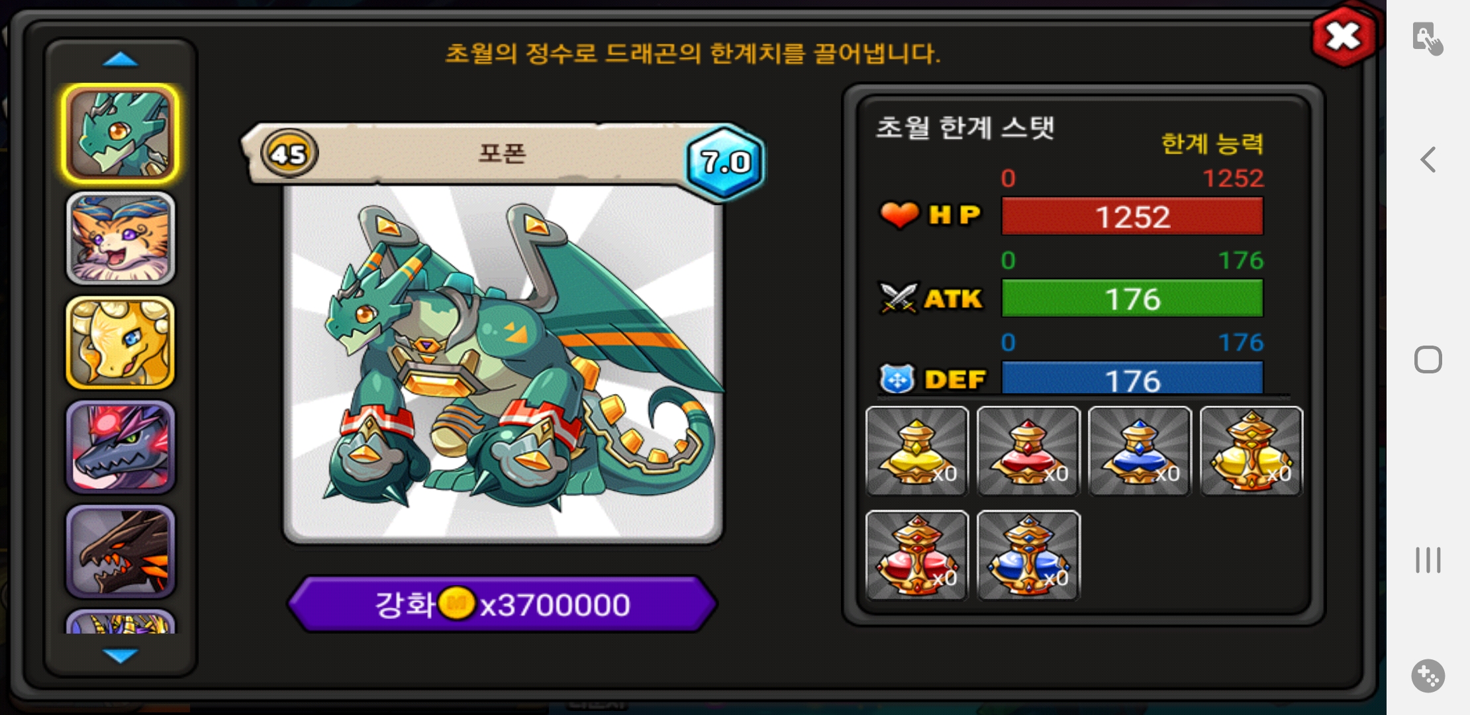Select the large red essence potion

[x=917, y=555]
